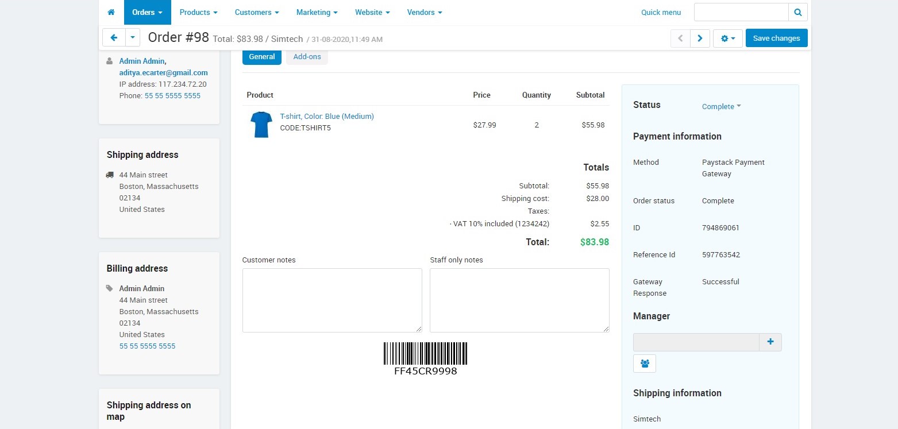Save changes to the order
Image resolution: width=898 pixels, height=429 pixels.
tap(776, 38)
